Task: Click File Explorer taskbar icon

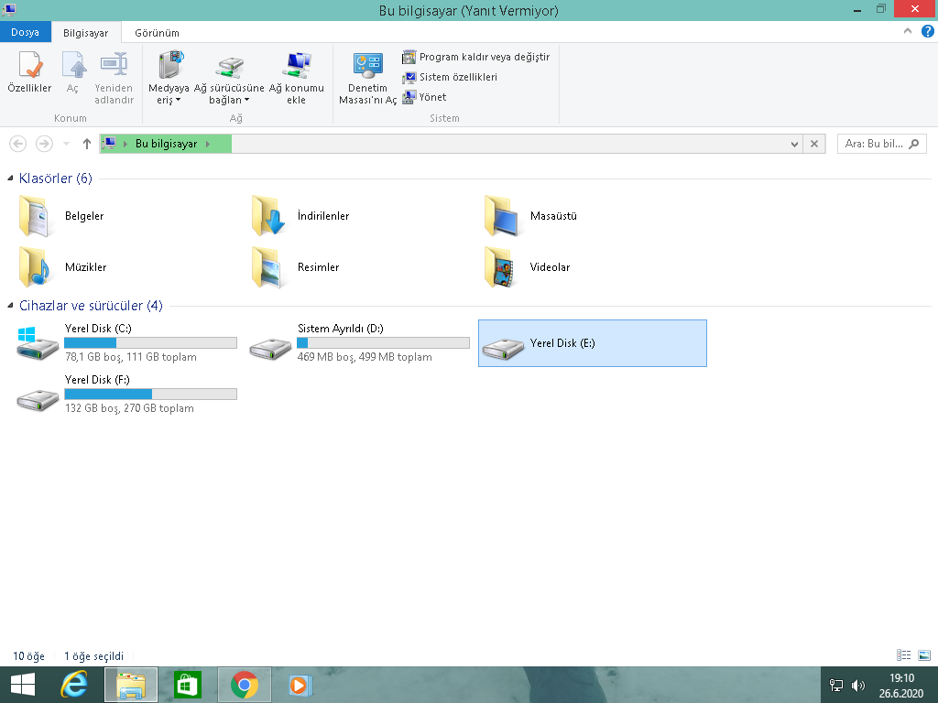Action: (x=131, y=685)
